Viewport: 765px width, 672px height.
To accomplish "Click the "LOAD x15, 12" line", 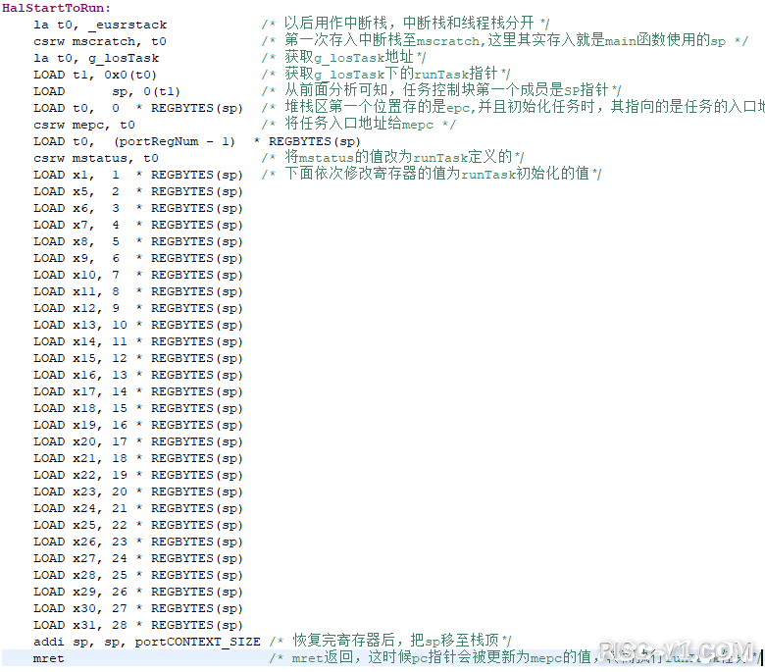I will point(138,358).
